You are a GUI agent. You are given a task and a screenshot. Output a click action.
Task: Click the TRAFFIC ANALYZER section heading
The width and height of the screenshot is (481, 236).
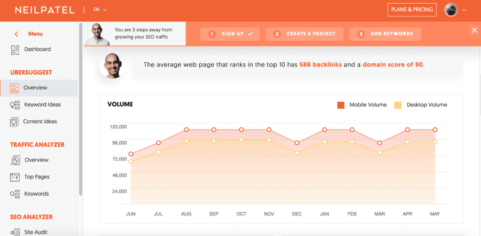point(37,145)
